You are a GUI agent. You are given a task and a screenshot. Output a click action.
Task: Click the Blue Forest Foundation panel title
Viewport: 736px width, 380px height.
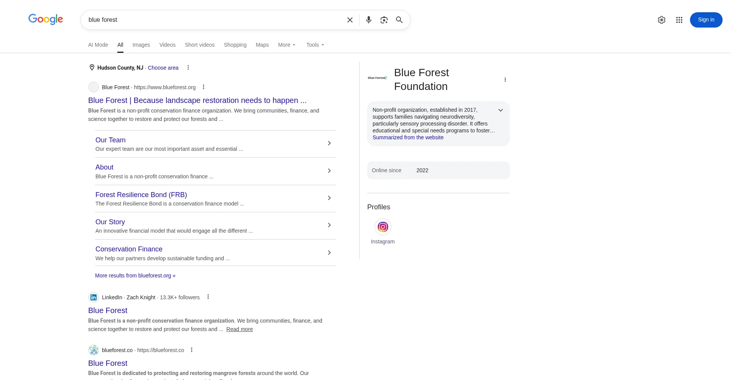pyautogui.click(x=421, y=80)
